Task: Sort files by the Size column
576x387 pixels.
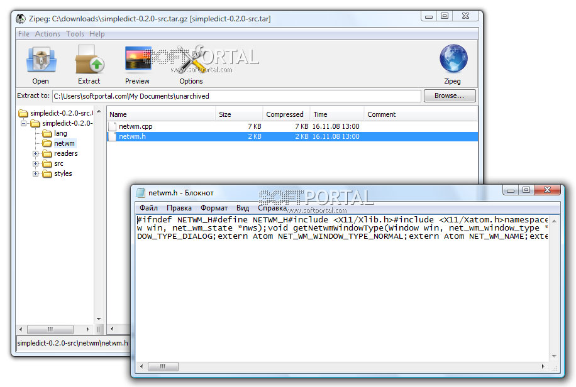Action: pyautogui.click(x=239, y=114)
